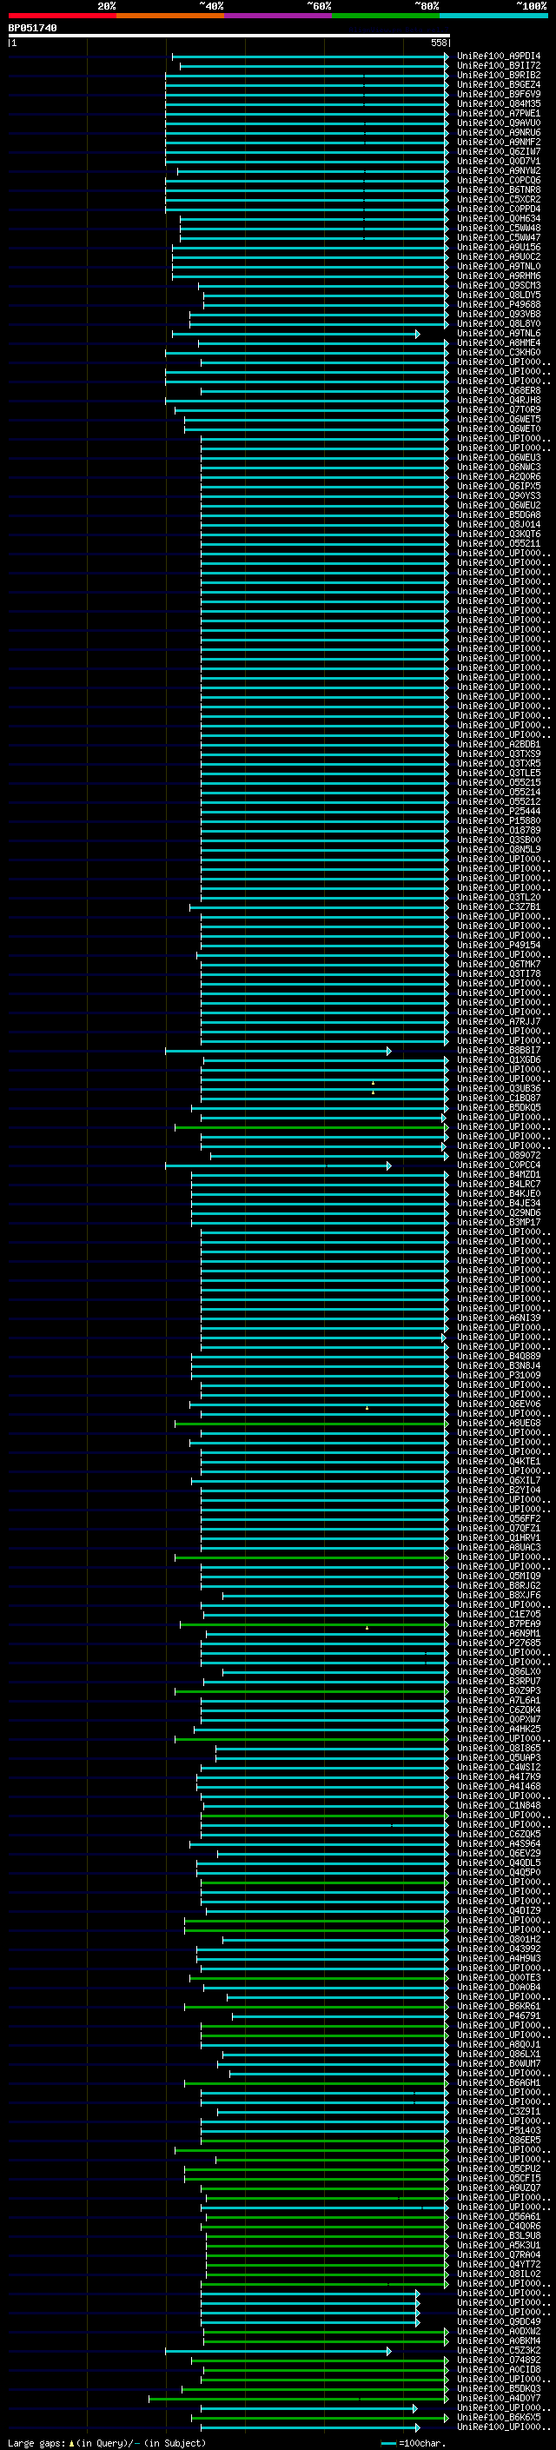Click the UniRef100_P51403 label
The height and width of the screenshot is (2450, 556).
tap(498, 2130)
